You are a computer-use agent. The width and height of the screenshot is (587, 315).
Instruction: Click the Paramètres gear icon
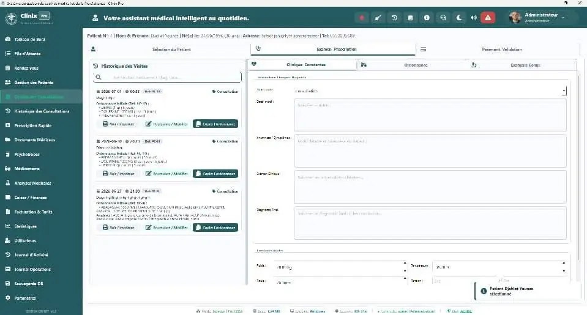point(7,298)
